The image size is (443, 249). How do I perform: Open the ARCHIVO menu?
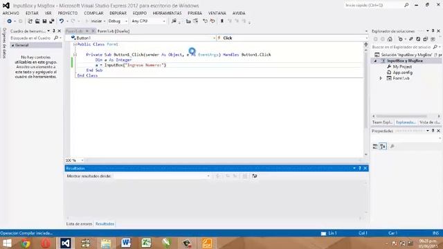coord(11,13)
